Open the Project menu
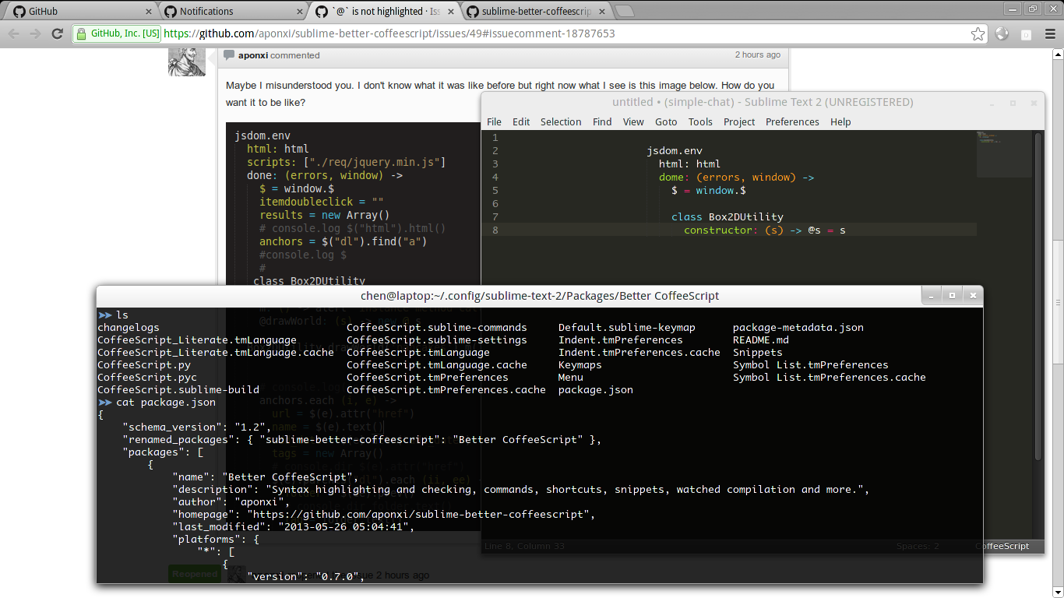The height and width of the screenshot is (598, 1064). tap(739, 121)
